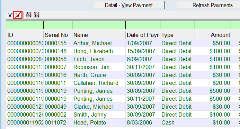Click the Date of Payment column header
240x129 pixels.
coord(143,35)
